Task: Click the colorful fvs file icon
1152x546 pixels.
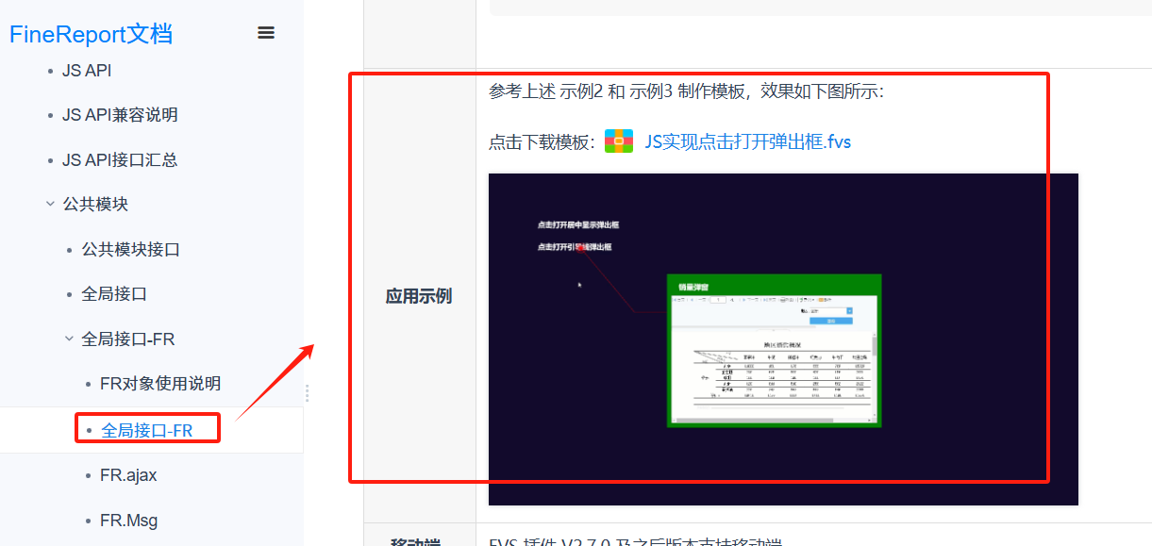Action: [x=619, y=141]
